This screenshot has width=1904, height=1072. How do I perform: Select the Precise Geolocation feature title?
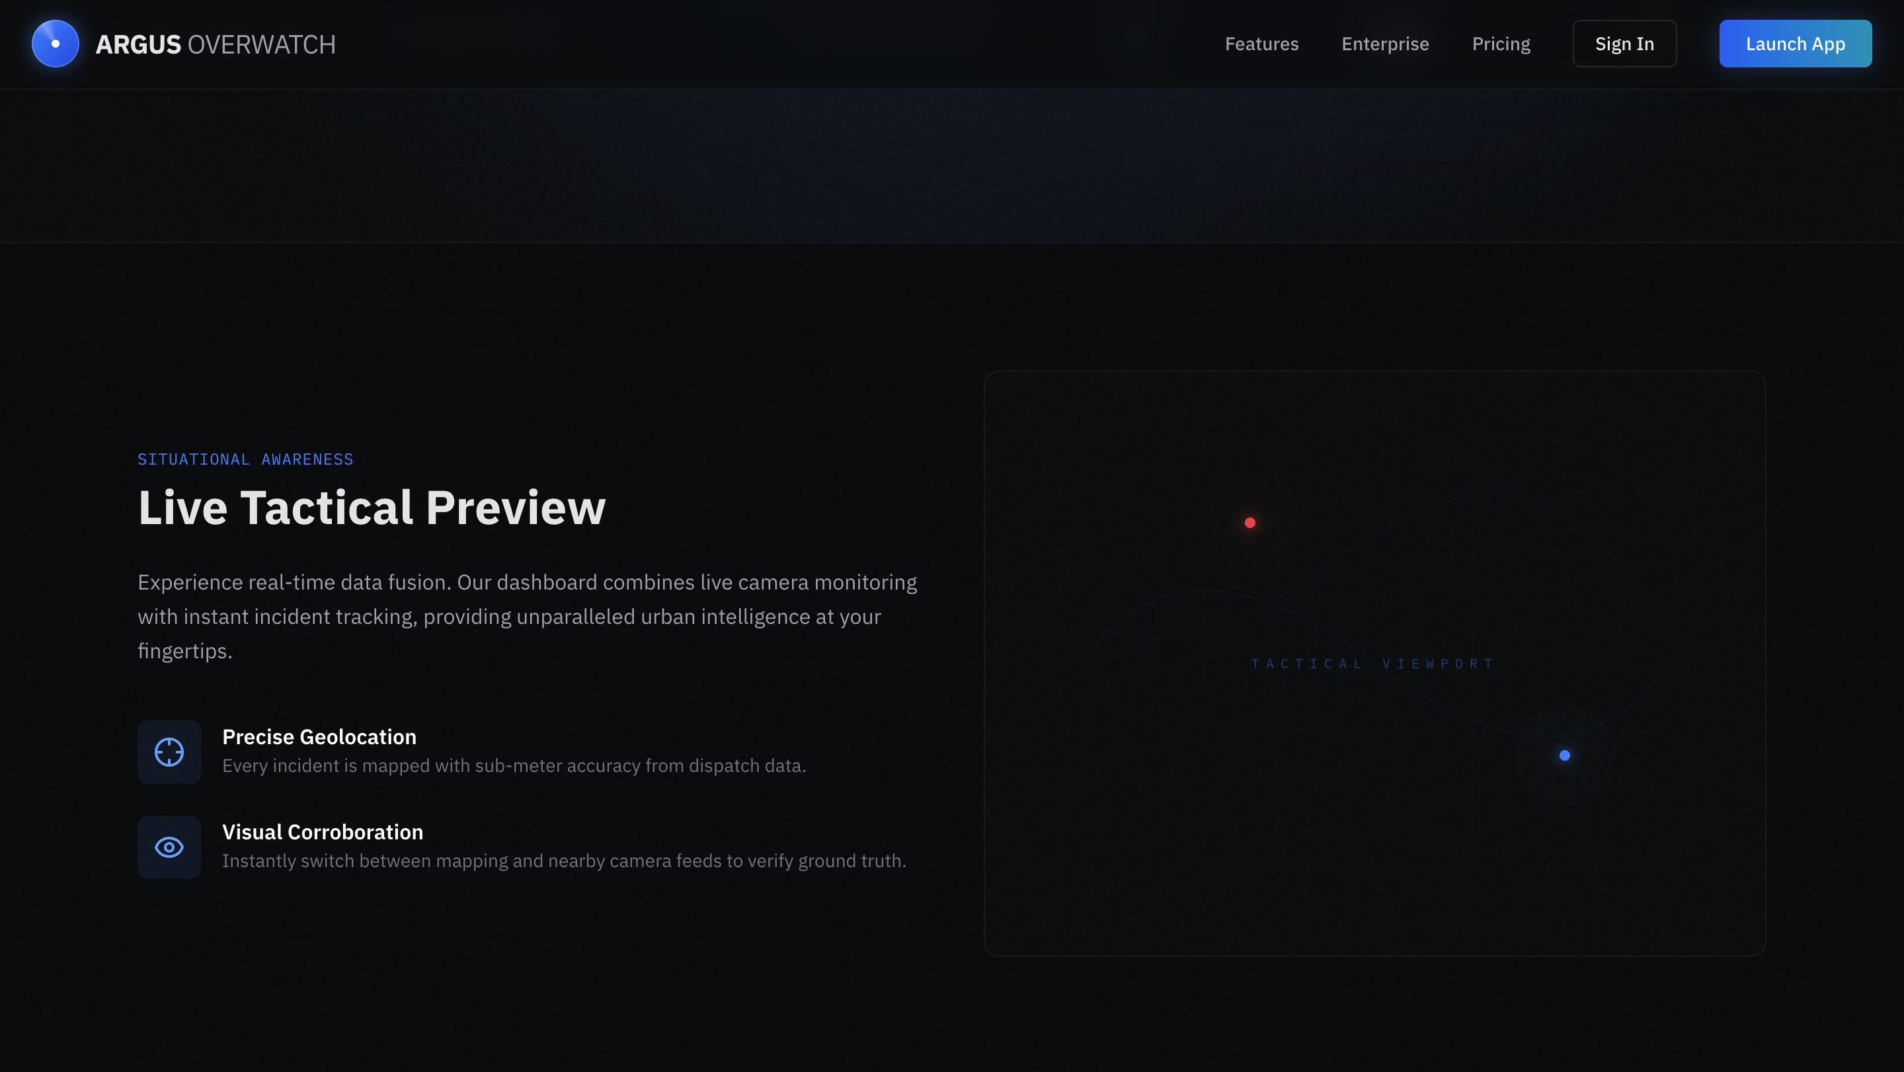(x=319, y=736)
